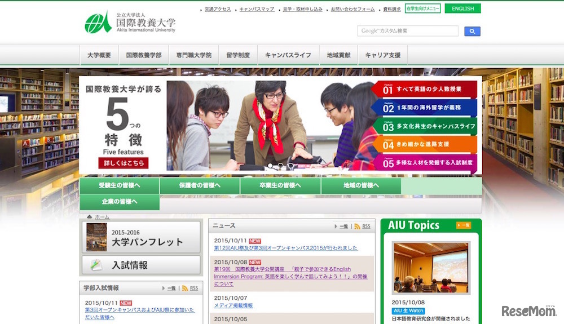Open the 入試情報 banner
Screen dimensions: 564x324
click(x=141, y=265)
